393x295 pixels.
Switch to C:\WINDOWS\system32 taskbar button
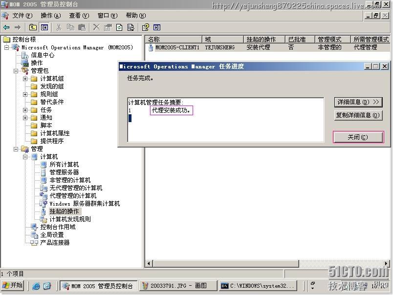(x=258, y=286)
